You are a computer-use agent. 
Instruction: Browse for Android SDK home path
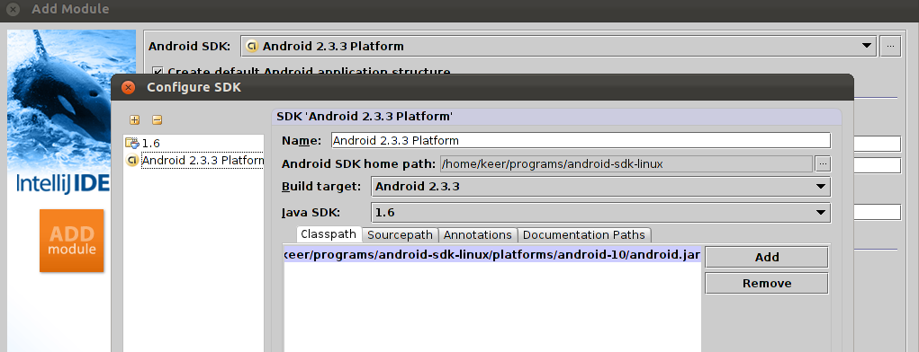tap(823, 163)
